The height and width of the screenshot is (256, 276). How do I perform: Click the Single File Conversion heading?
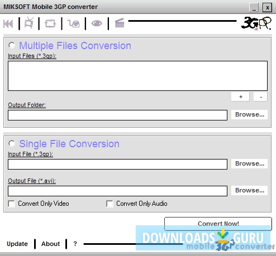69,144
